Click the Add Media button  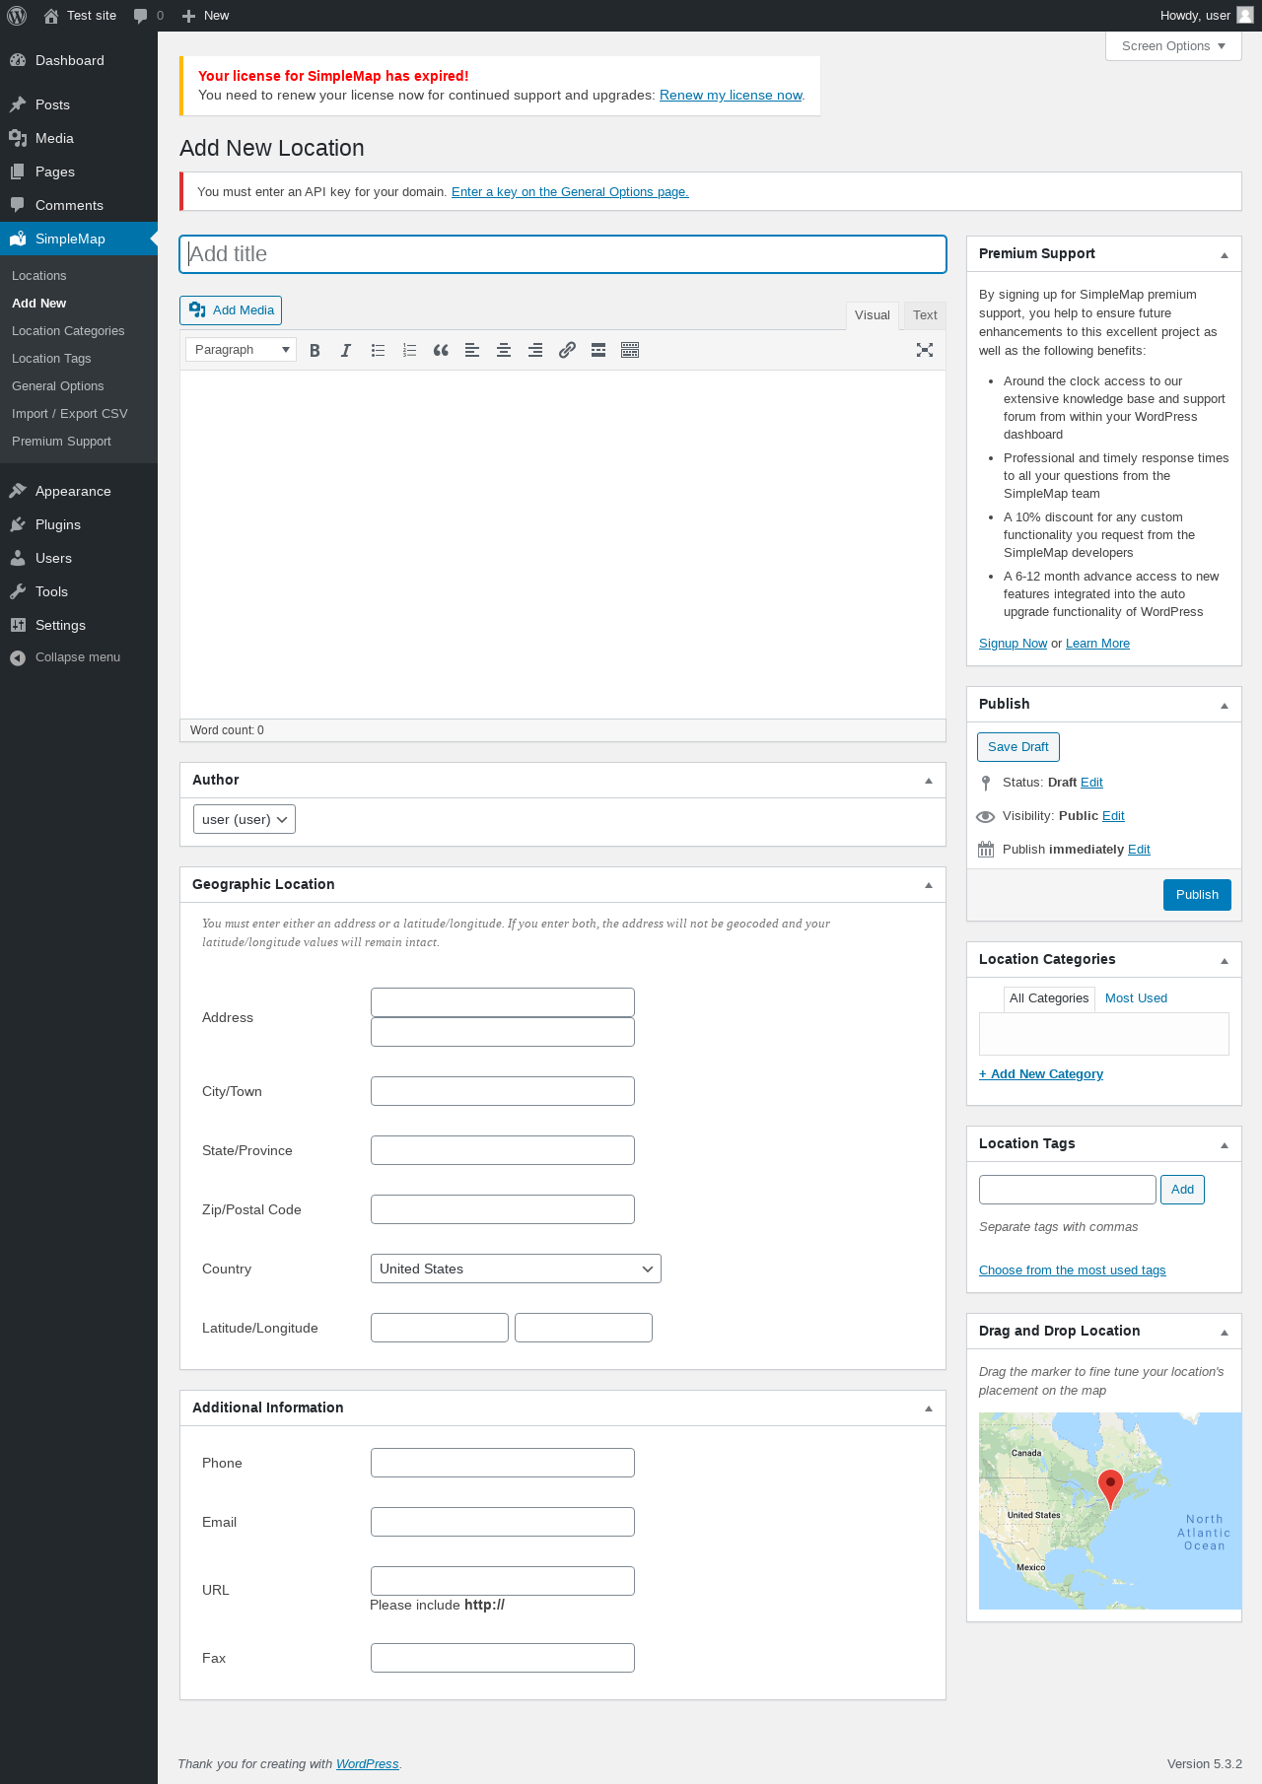231,310
